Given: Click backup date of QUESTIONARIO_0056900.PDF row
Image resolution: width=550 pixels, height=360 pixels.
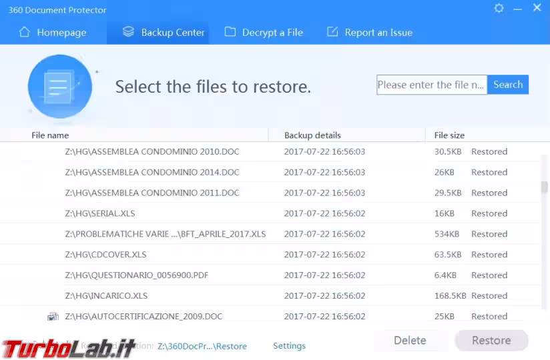Looking at the screenshot, I should pos(324,275).
